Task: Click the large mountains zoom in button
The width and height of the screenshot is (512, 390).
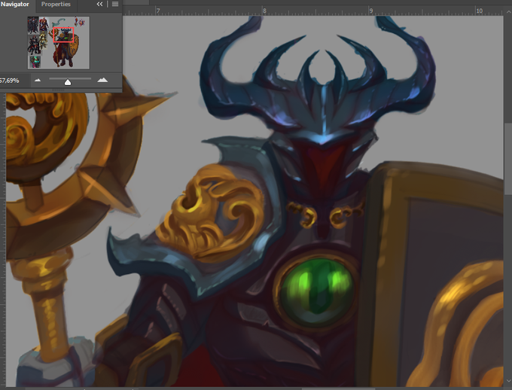Action: click(x=102, y=80)
